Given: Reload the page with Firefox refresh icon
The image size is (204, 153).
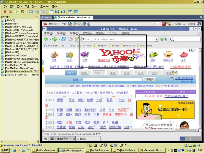Looking at the screenshot, I should pos(63,39).
